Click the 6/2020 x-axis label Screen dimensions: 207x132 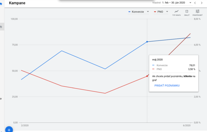[187, 125]
